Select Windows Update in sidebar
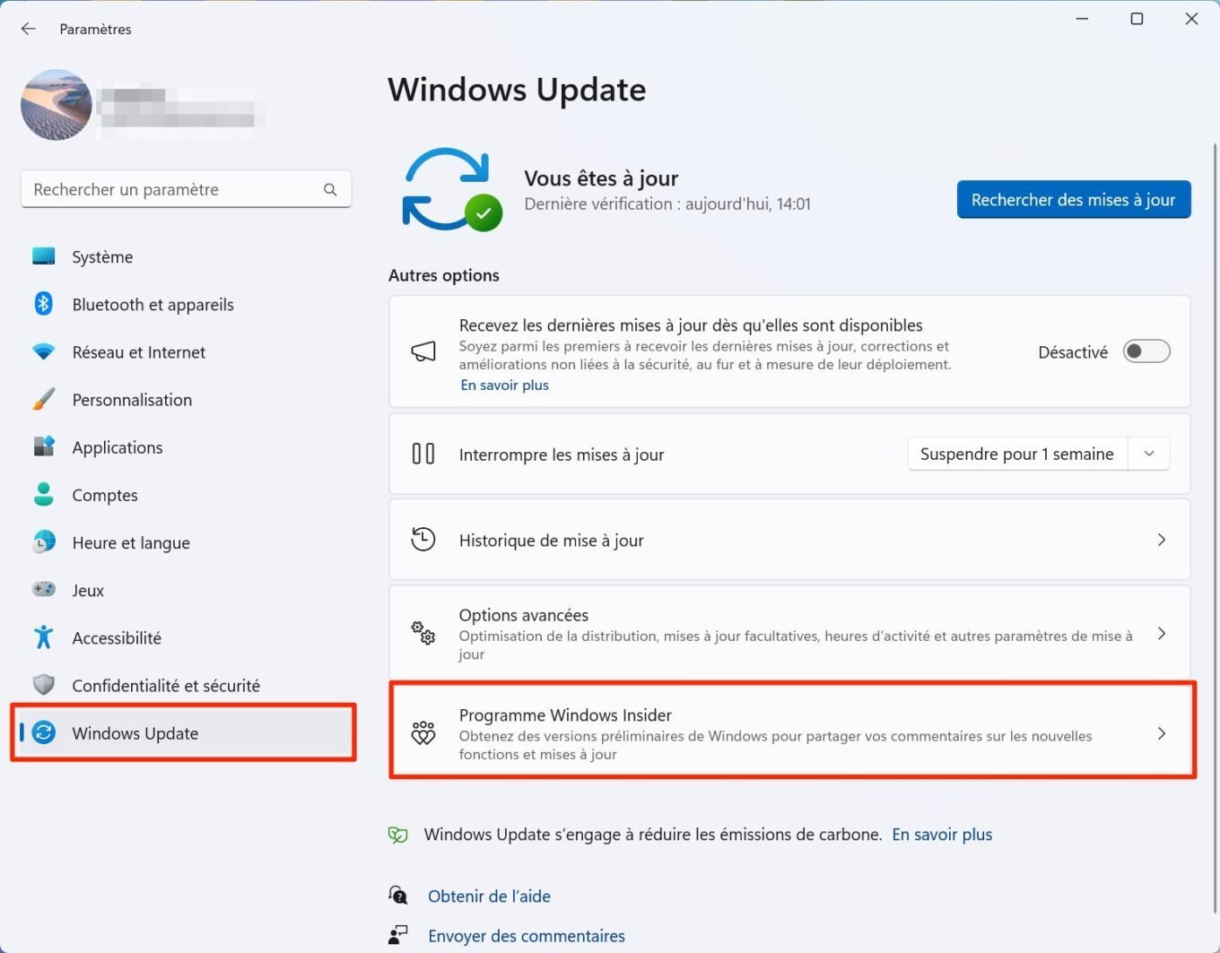 point(186,732)
